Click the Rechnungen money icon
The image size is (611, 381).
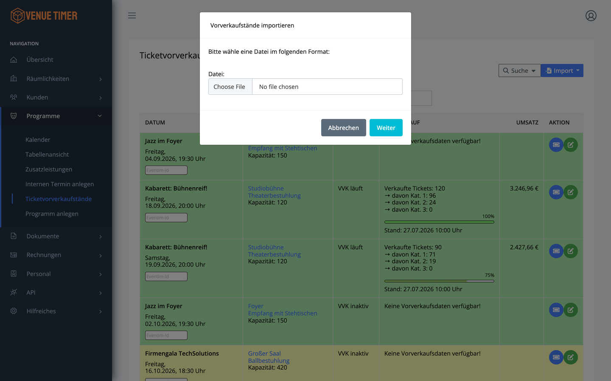click(x=14, y=255)
